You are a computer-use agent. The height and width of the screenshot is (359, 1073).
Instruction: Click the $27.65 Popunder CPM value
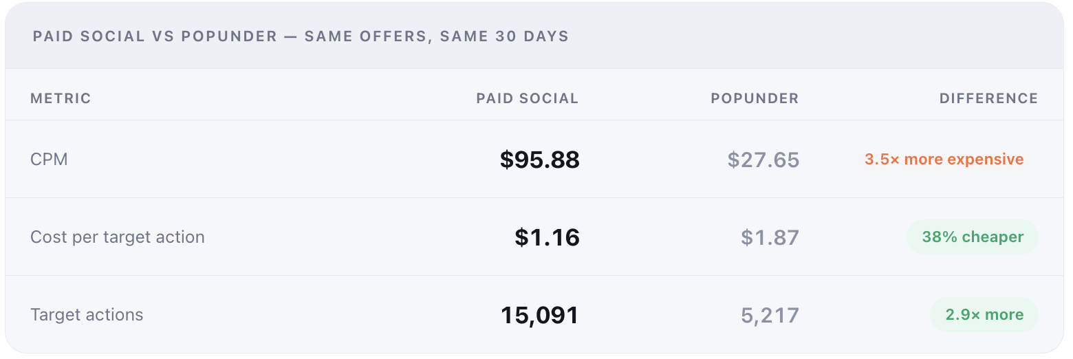763,160
